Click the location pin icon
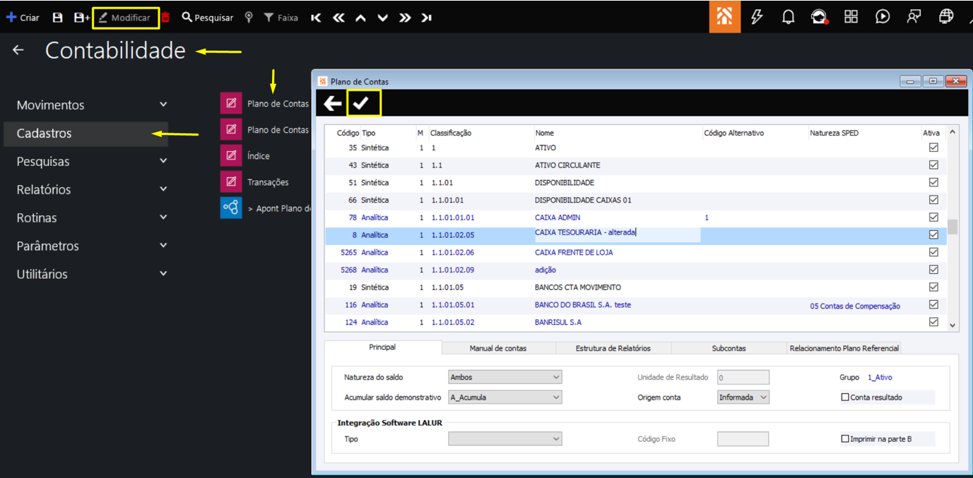 [249, 18]
